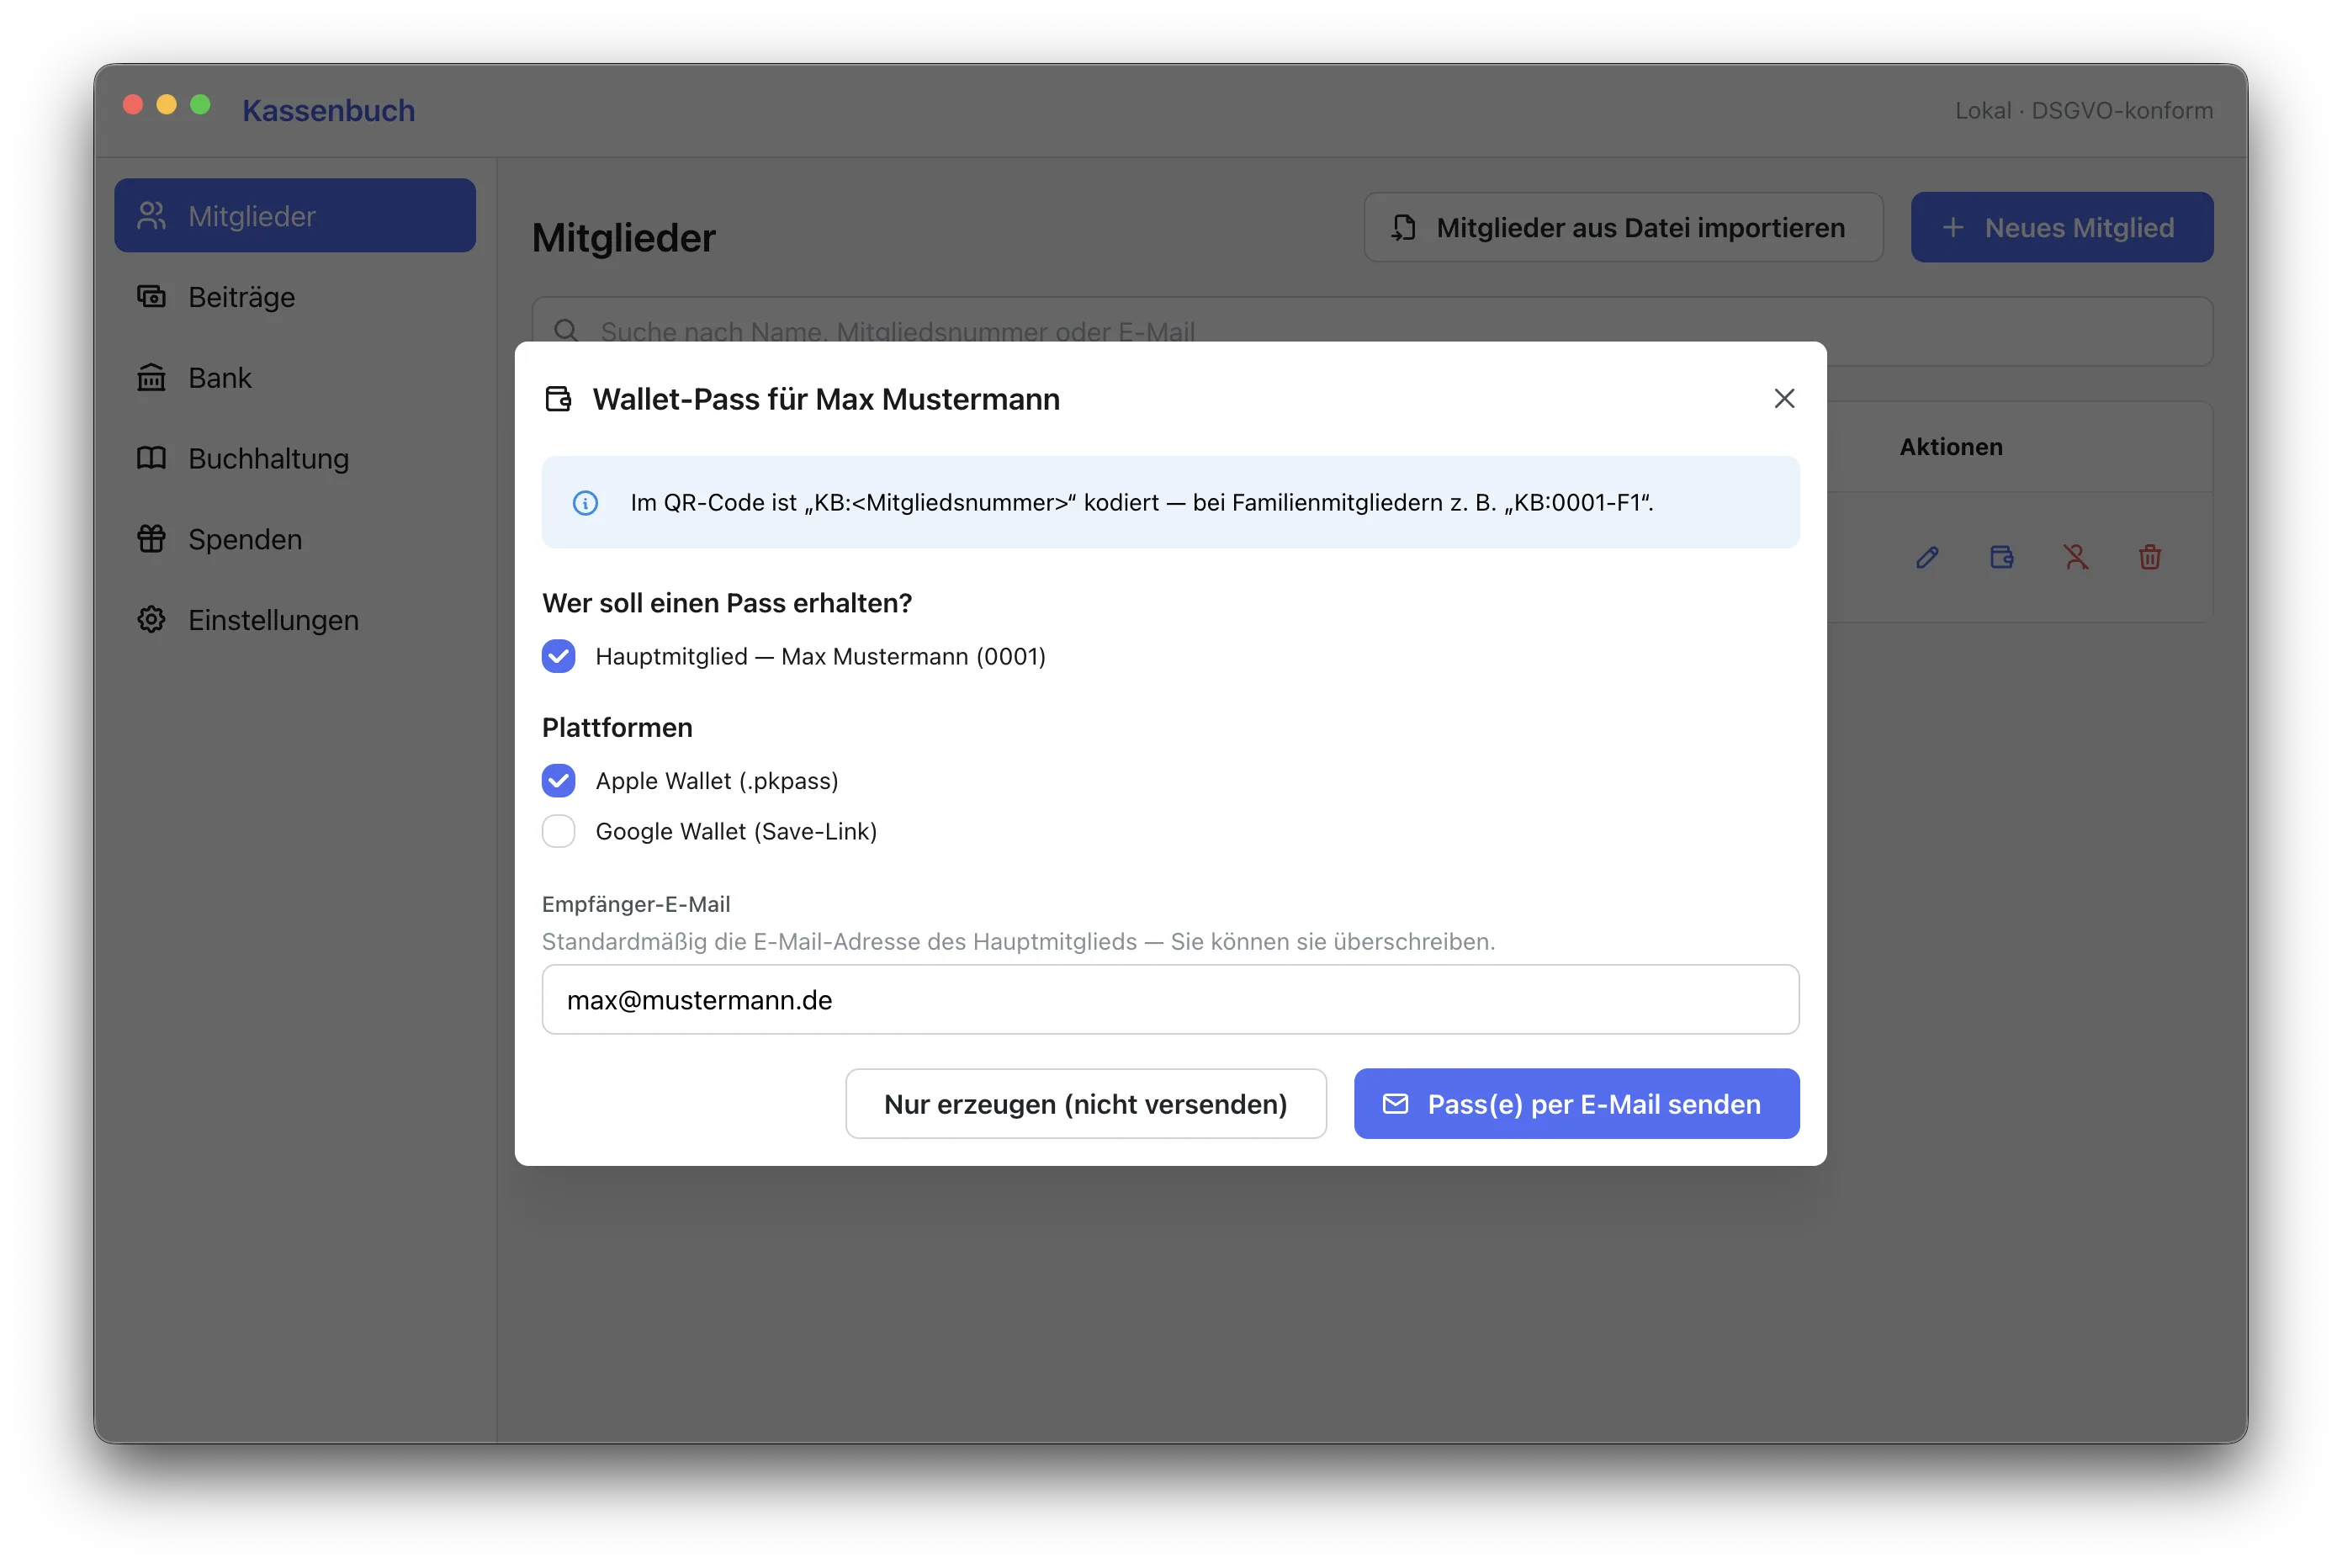2342x1568 pixels.
Task: Click the red window close button
Action: tap(133, 105)
